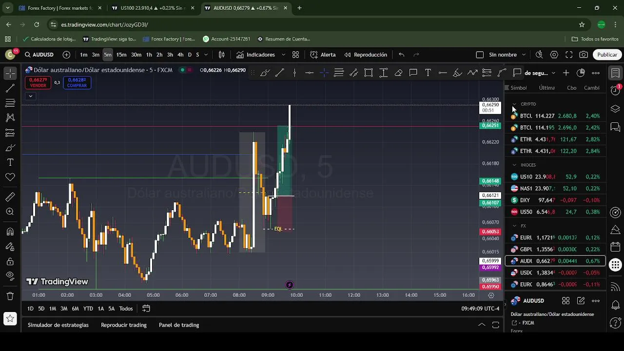Open Simulador de estrategias tab
The height and width of the screenshot is (351, 624).
click(58, 325)
